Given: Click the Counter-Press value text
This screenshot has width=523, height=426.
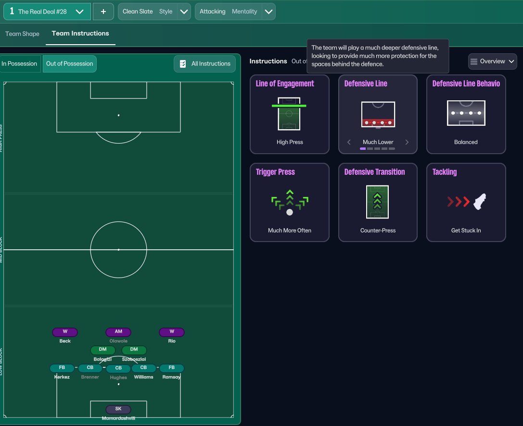Looking at the screenshot, I should 378,231.
